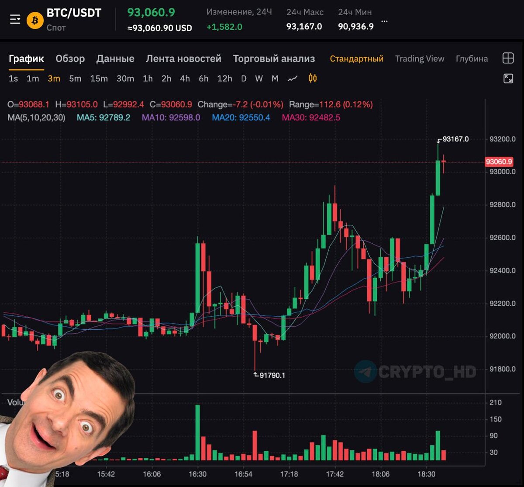Image resolution: width=524 pixels, height=487 pixels.
Task: Select the candlestick chart type icon
Action: [313, 79]
